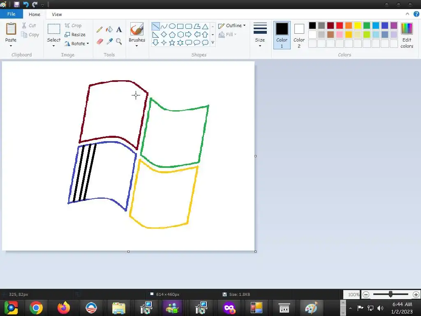
Task: Choose the Oval shape
Action: point(172,26)
